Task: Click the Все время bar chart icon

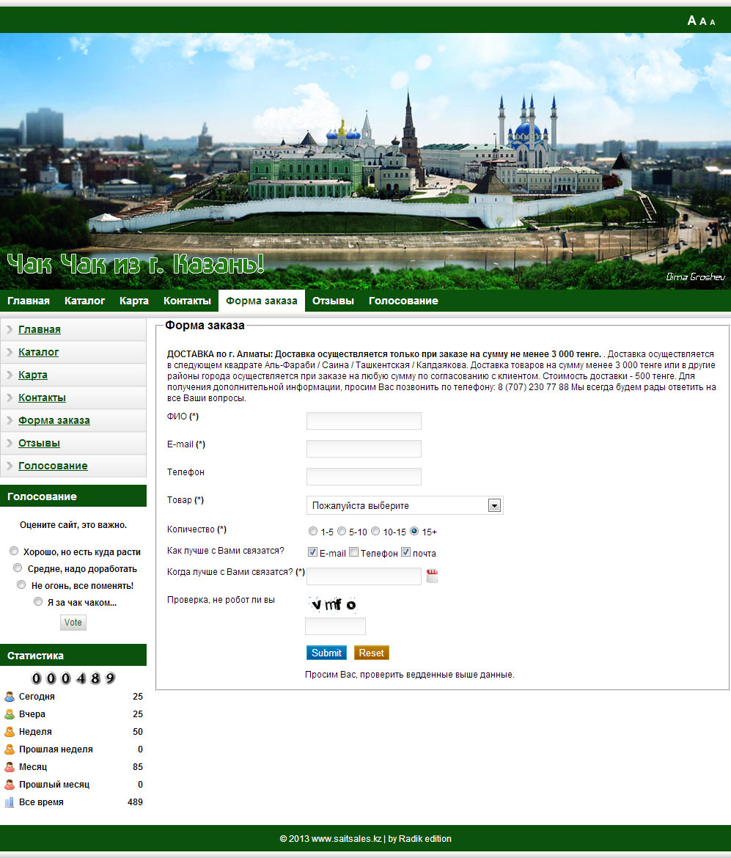Action: [x=10, y=802]
